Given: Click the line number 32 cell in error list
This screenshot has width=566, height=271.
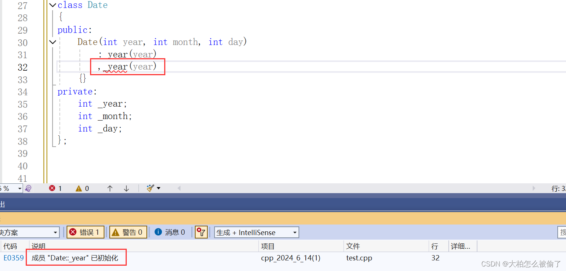Looking at the screenshot, I should coord(435,258).
